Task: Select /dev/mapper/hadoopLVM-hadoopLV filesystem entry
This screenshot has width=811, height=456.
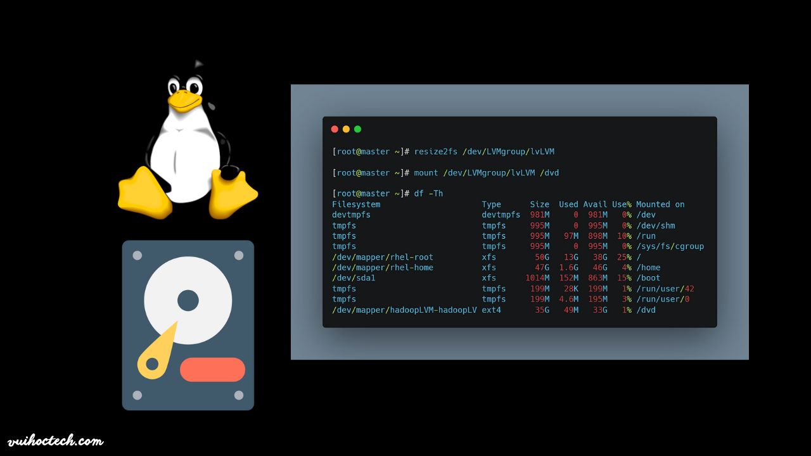Action: pos(404,310)
